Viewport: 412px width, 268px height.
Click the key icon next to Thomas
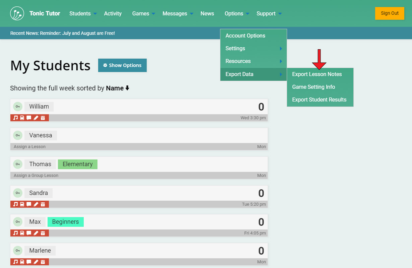[17, 164]
